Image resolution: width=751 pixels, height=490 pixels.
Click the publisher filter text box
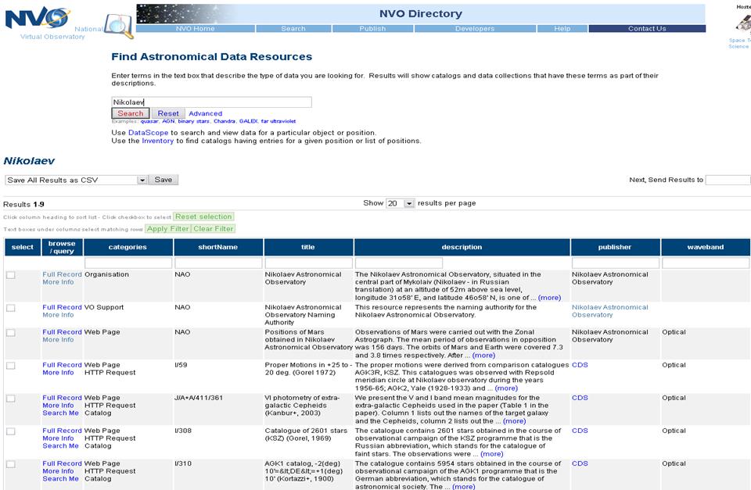616,263
